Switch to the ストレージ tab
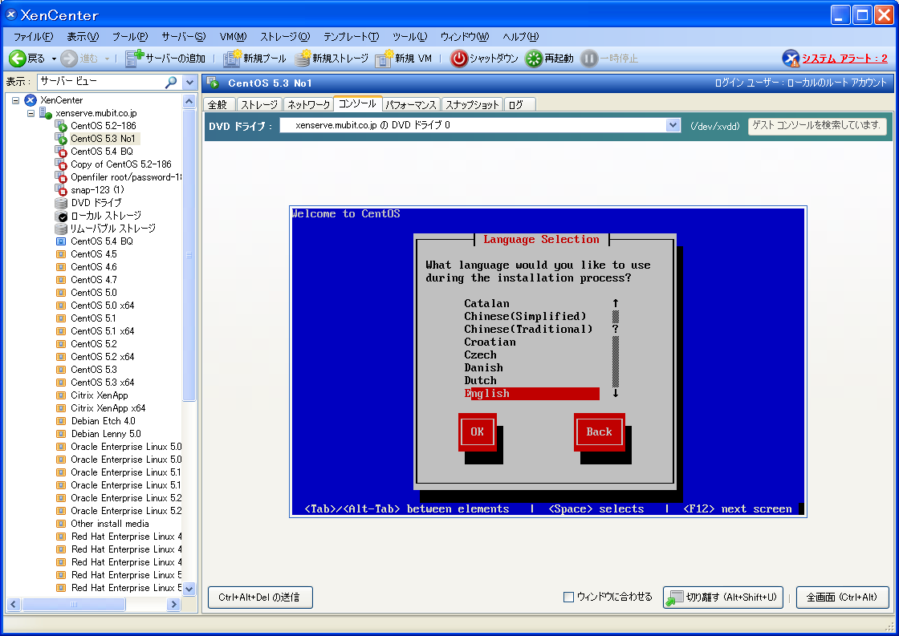The image size is (899, 636). click(259, 105)
